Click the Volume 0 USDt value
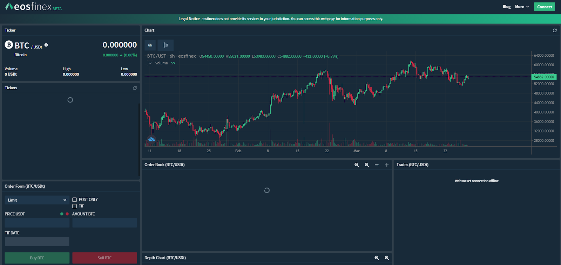Viewport: 561px width, 265px height. point(11,74)
